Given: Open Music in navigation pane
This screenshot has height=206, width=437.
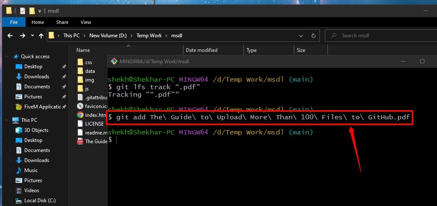Looking at the screenshot, I should tap(31, 170).
